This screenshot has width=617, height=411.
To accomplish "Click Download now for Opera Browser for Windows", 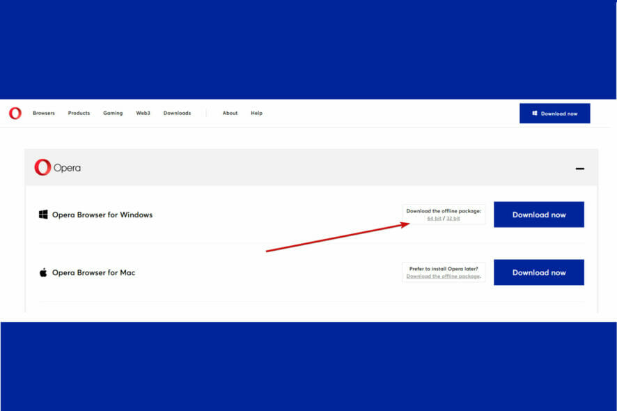I will click(539, 215).
